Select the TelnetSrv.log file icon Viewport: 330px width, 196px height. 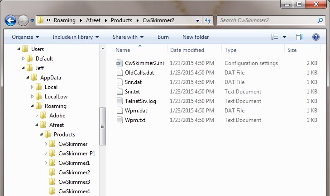120,101
